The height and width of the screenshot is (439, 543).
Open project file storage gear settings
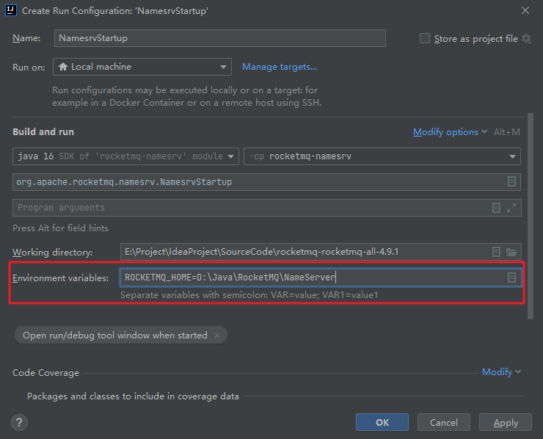point(526,38)
